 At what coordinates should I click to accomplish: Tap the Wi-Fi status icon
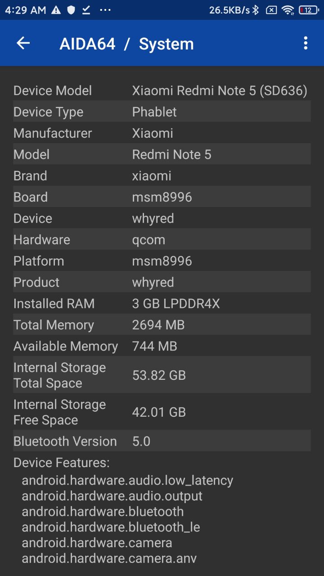click(288, 10)
